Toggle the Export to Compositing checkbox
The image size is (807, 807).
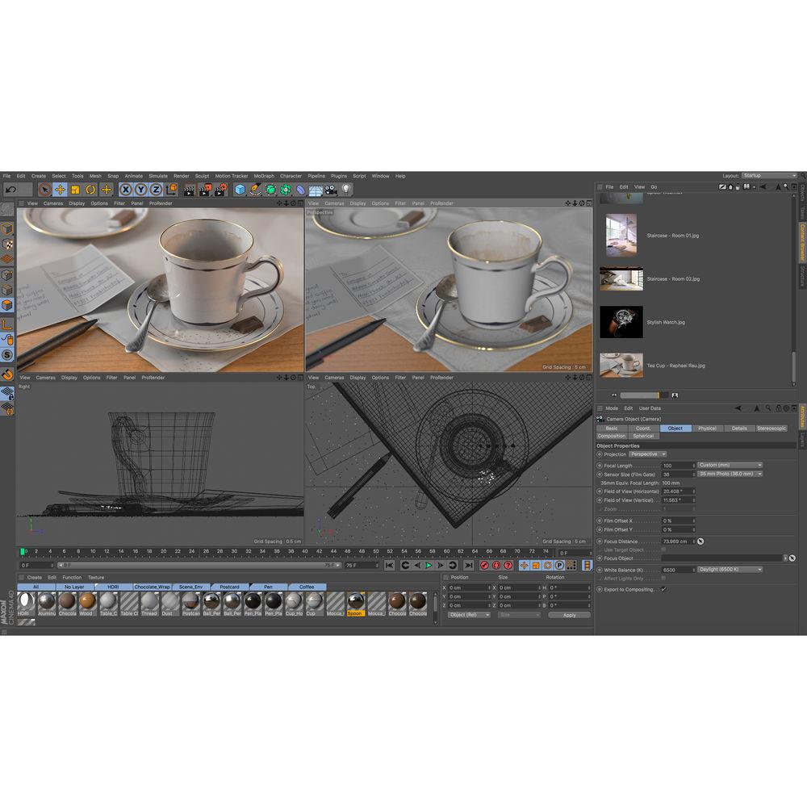664,589
